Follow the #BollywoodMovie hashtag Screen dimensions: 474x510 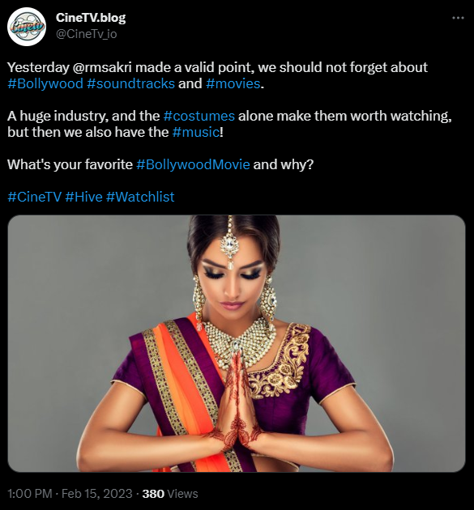click(193, 164)
